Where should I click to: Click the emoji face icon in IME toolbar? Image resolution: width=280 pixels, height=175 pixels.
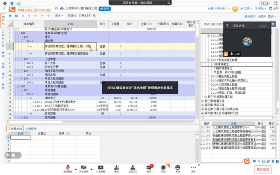(x=264, y=161)
